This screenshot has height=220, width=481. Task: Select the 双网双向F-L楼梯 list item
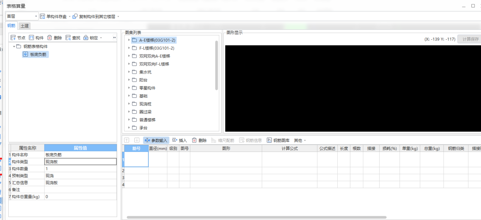pyautogui.click(x=154, y=64)
